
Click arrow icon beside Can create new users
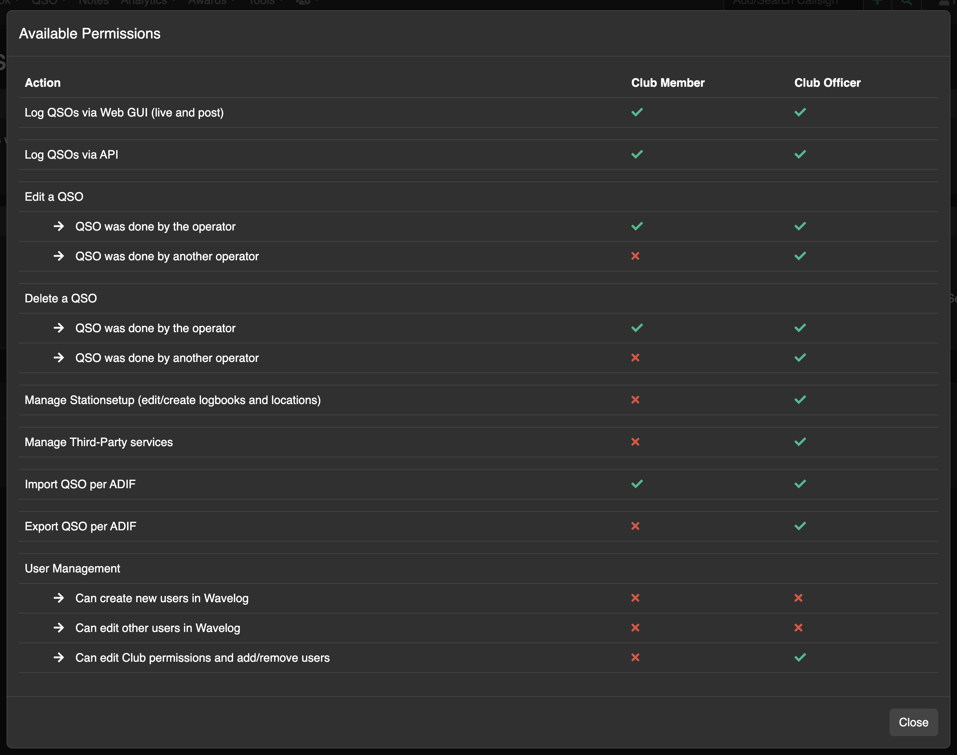click(59, 598)
